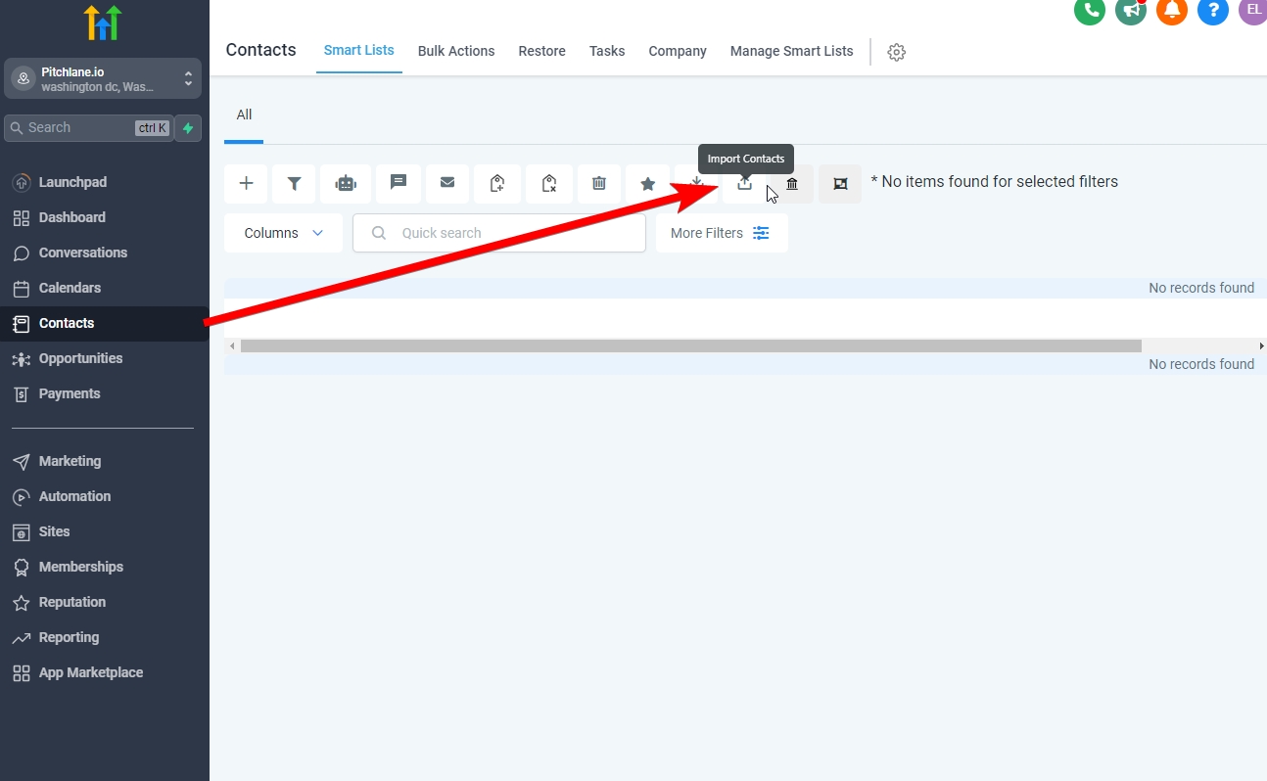
Task: Click the robot automation icon
Action: tap(346, 184)
